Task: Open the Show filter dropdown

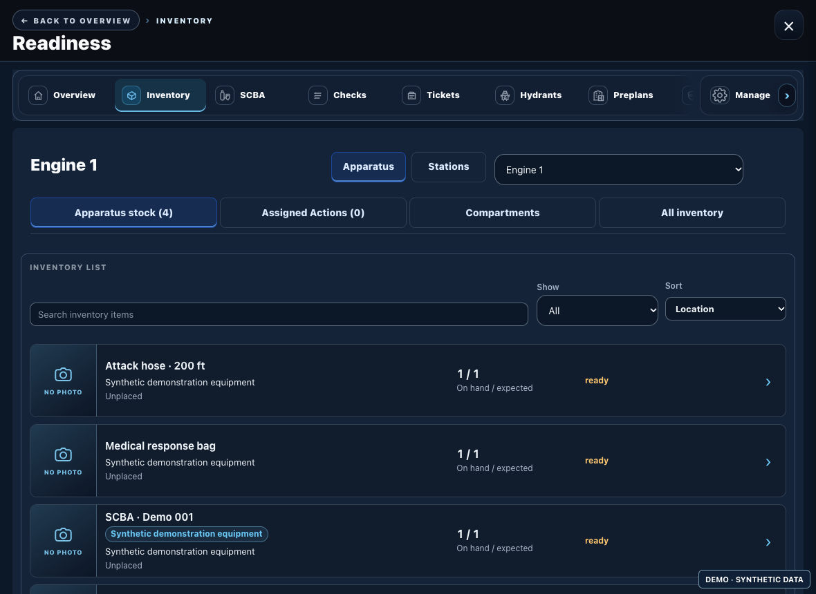Action: [x=597, y=311]
